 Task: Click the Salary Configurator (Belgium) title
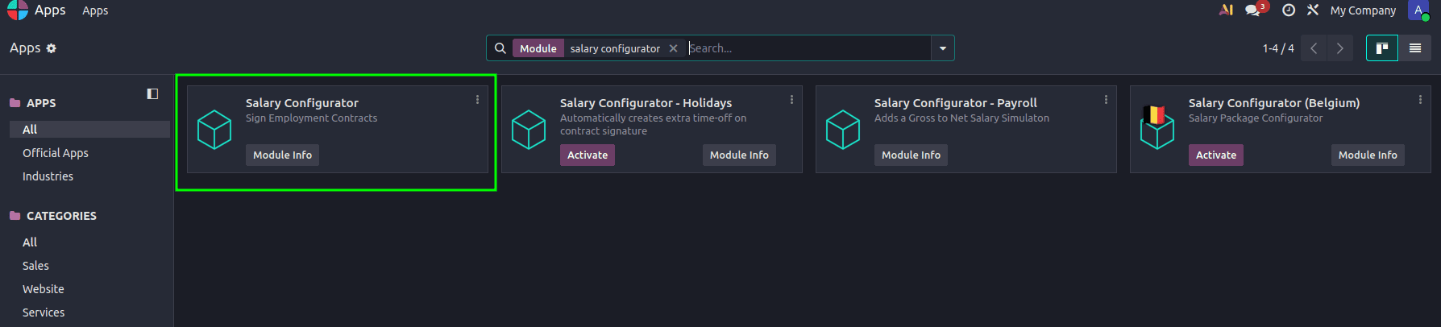click(1274, 103)
